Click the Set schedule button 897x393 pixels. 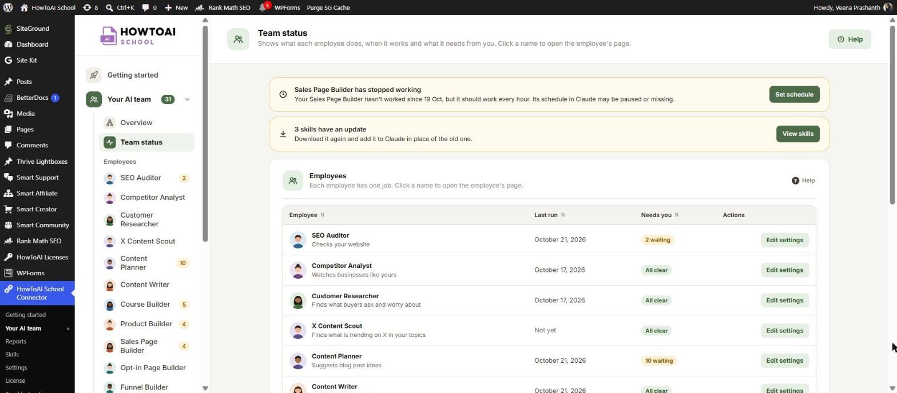(x=794, y=95)
